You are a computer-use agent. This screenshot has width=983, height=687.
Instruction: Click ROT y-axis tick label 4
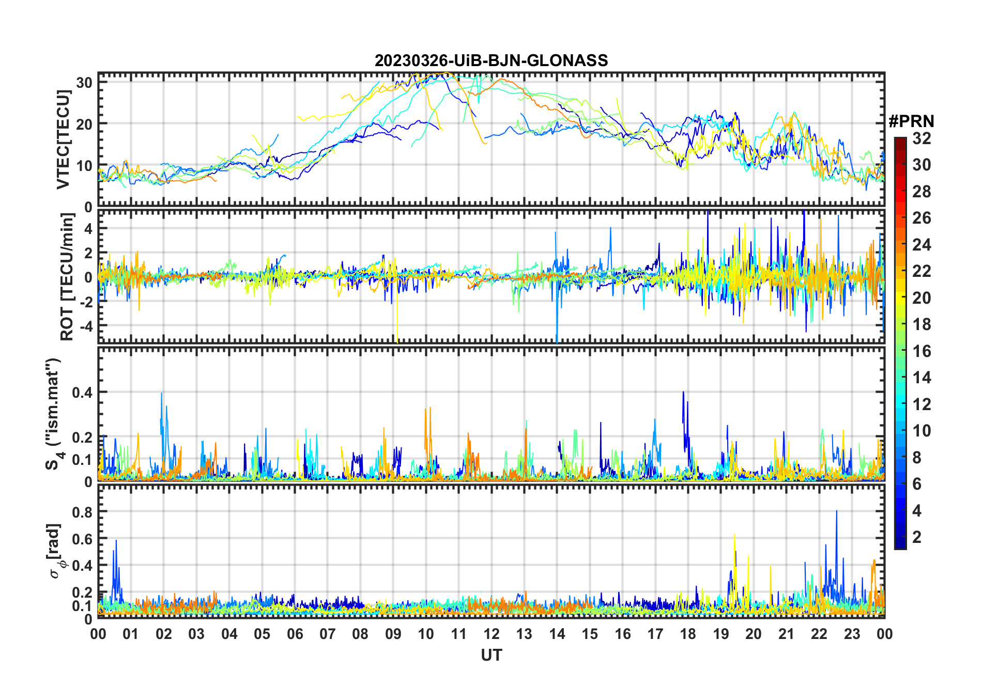[x=89, y=229]
